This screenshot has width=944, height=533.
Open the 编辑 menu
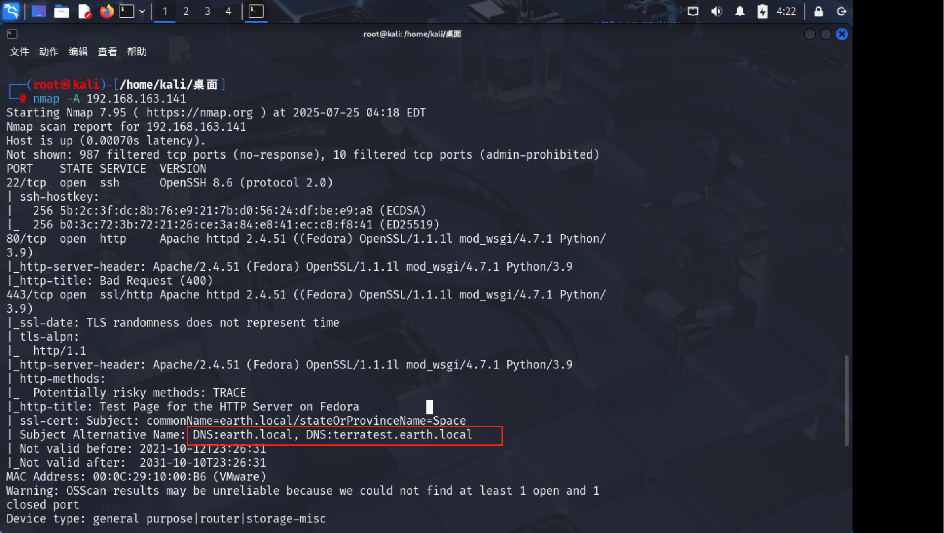pos(78,52)
